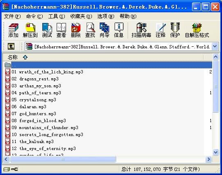This screenshot has width=222, height=175.
Task: Open the 工具(S) menu
Action: 57,16
